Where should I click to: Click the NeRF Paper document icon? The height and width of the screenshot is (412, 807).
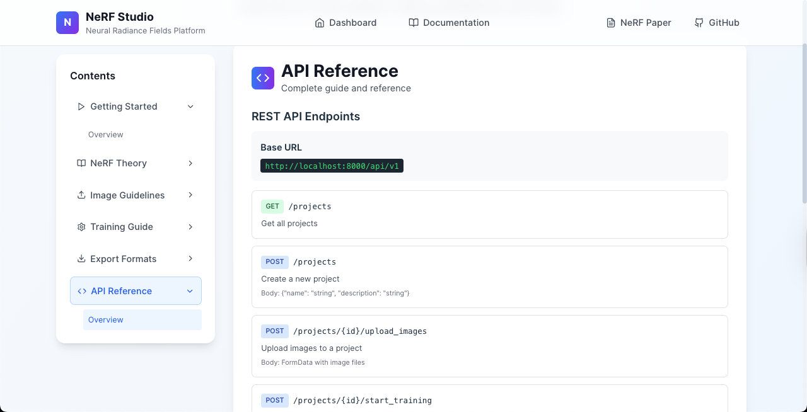click(610, 23)
